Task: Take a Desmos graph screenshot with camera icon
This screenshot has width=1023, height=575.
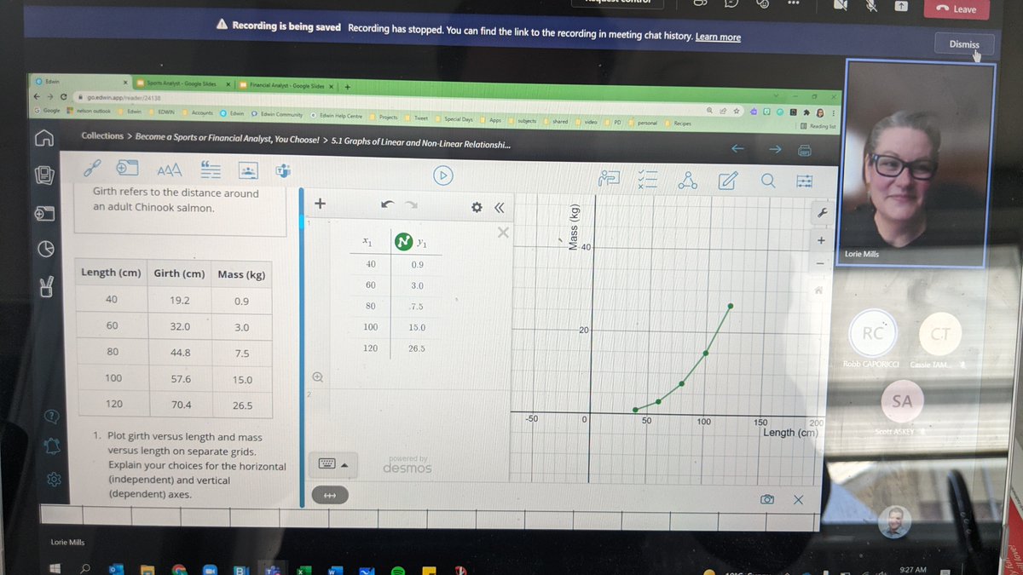Action: pos(767,499)
